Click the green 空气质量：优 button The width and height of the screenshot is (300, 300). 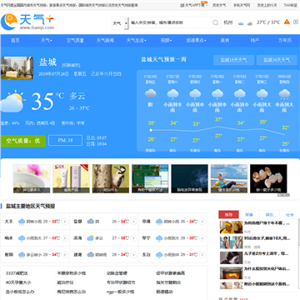tap(23, 141)
